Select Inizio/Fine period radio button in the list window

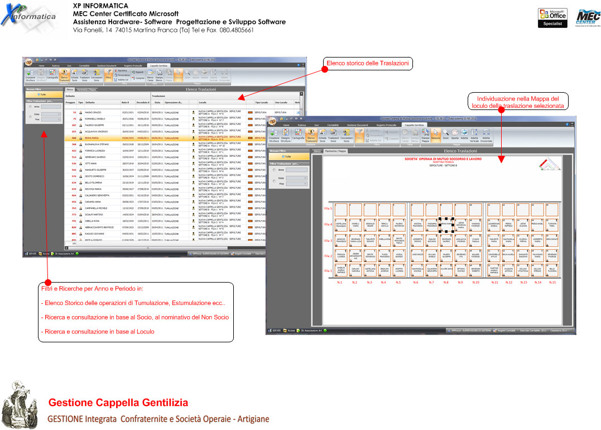(x=30, y=116)
